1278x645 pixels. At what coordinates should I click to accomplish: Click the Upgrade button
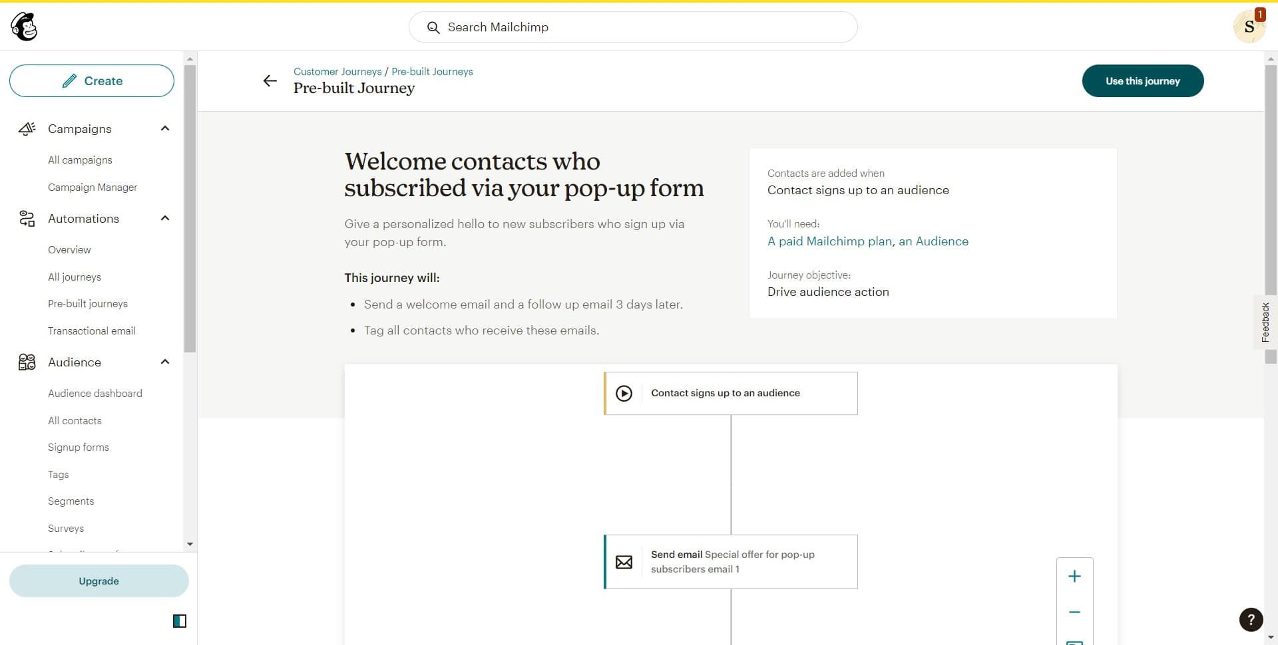[x=99, y=580]
